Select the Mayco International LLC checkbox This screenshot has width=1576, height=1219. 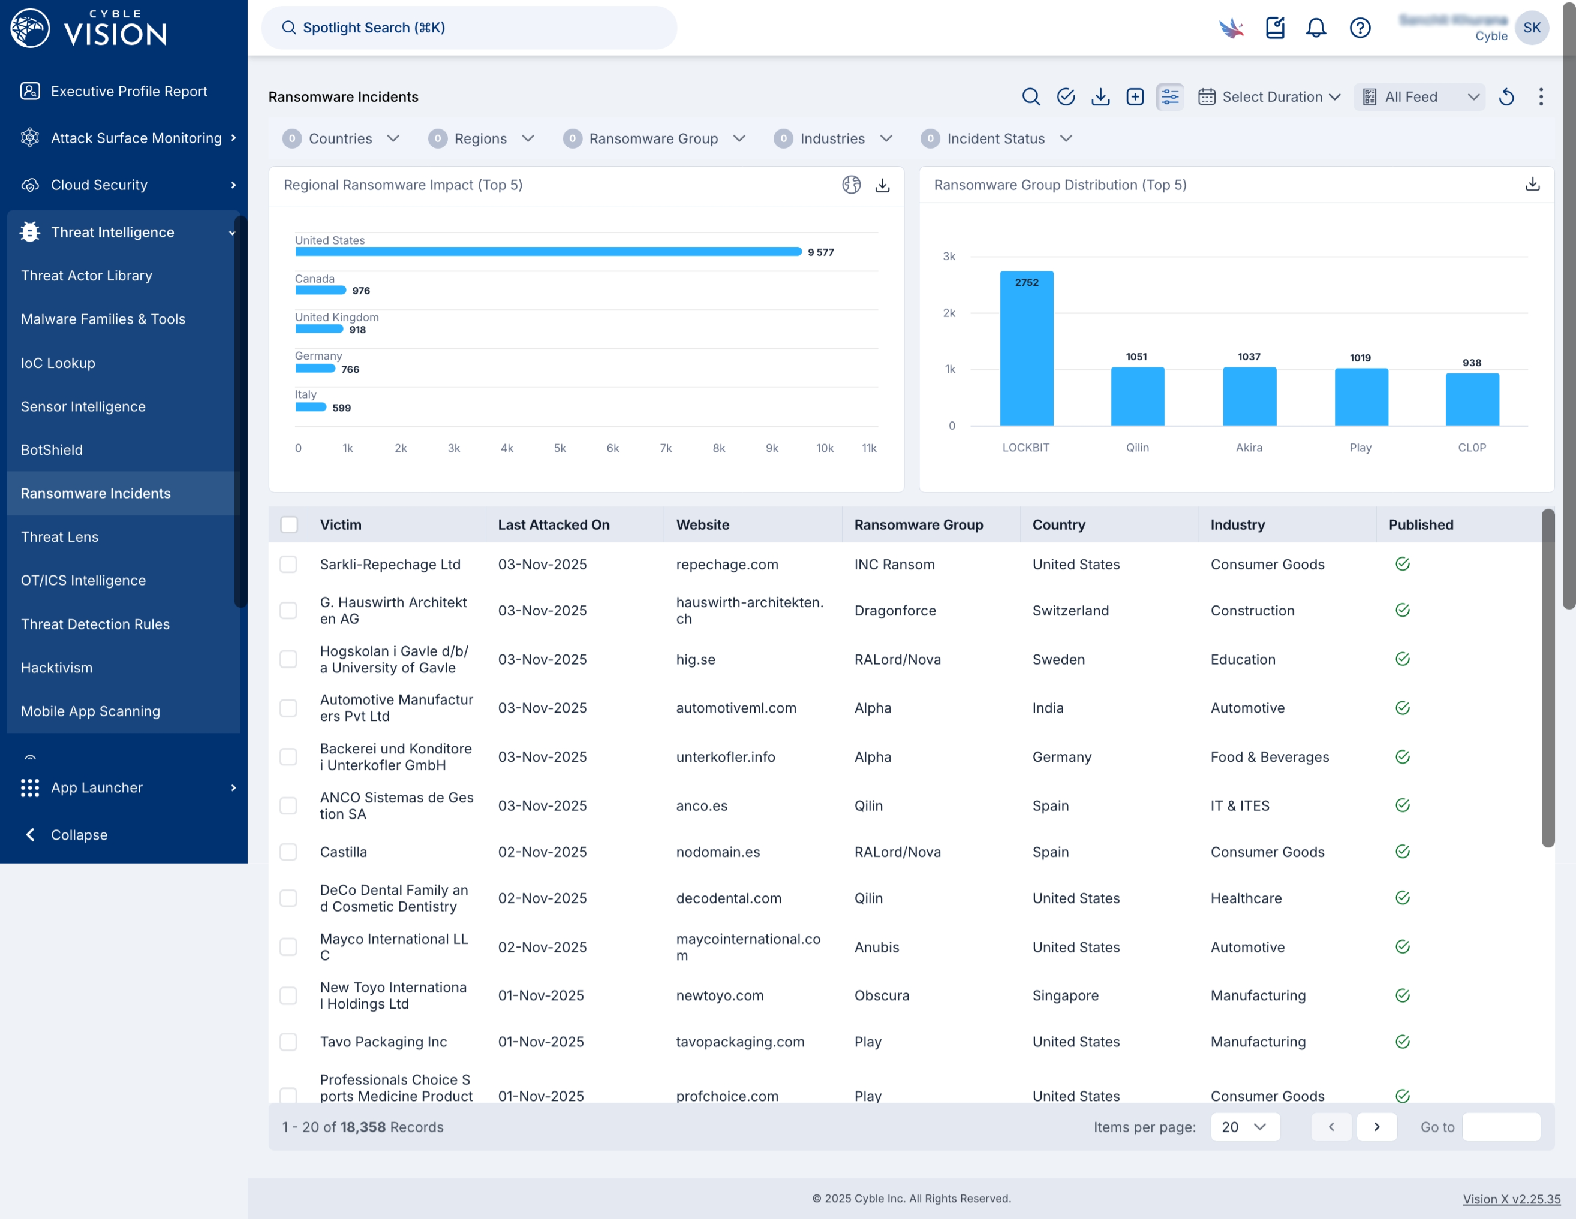(288, 947)
